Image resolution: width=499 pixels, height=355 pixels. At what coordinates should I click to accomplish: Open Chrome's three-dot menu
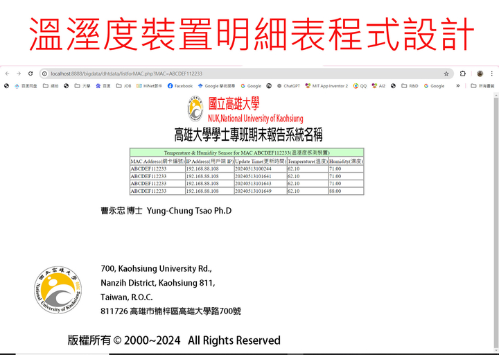492,73
